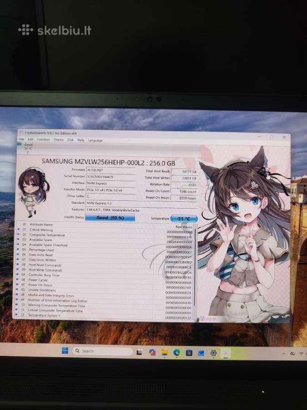Maximize the CrystalDiskInfo window
This screenshot has height=410, width=307.
pyautogui.click(x=272, y=137)
